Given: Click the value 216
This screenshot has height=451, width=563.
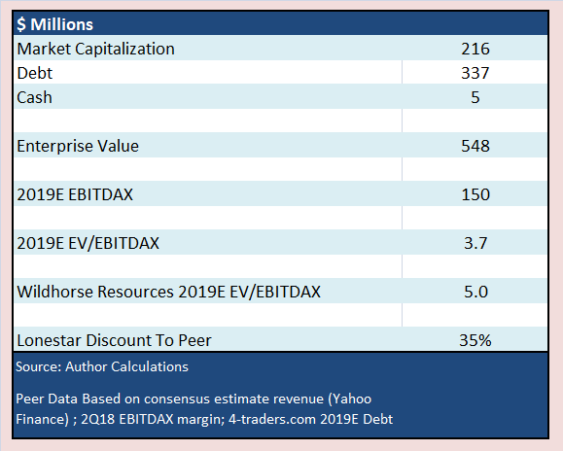Looking at the screenshot, I should coord(475,49).
